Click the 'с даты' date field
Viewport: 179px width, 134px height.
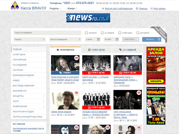tap(93, 39)
